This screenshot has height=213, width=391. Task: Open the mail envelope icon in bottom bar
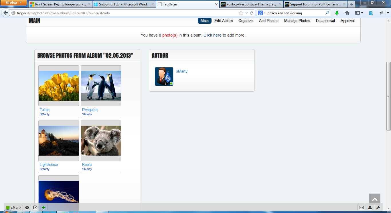pos(362,208)
